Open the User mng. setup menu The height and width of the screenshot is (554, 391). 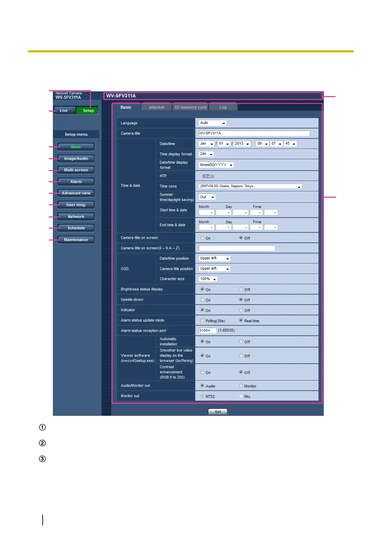pyautogui.click(x=76, y=205)
